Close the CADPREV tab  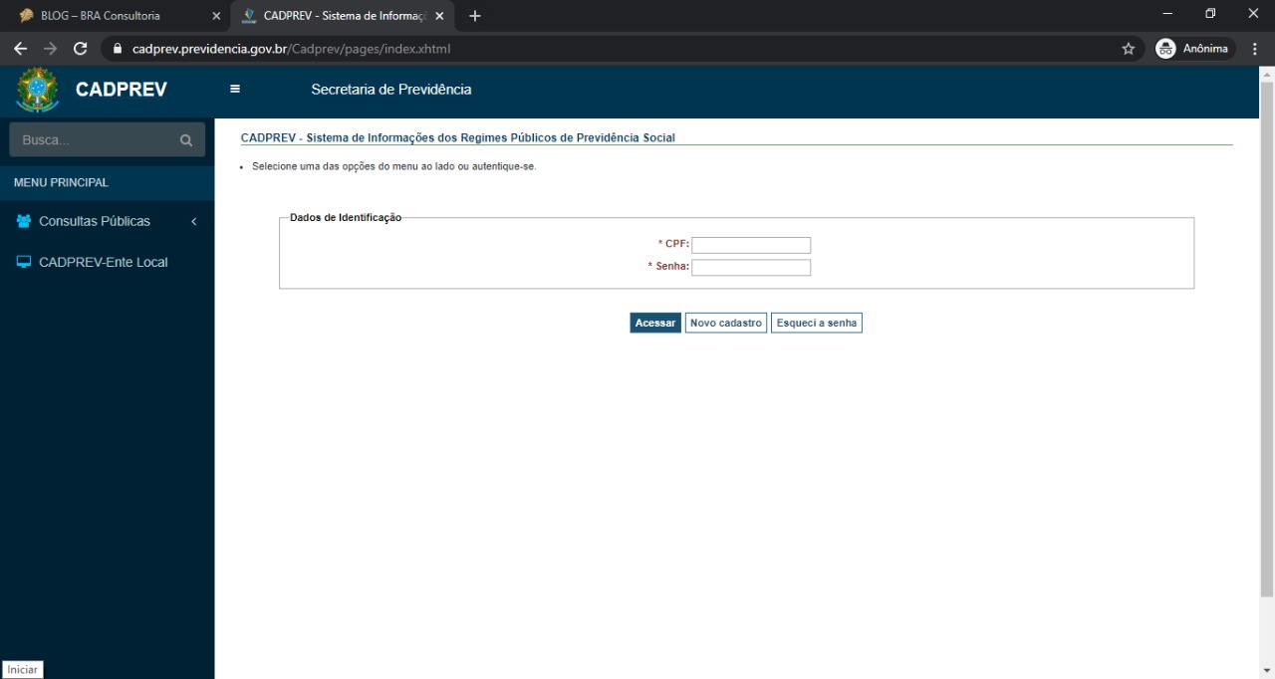coord(439,16)
